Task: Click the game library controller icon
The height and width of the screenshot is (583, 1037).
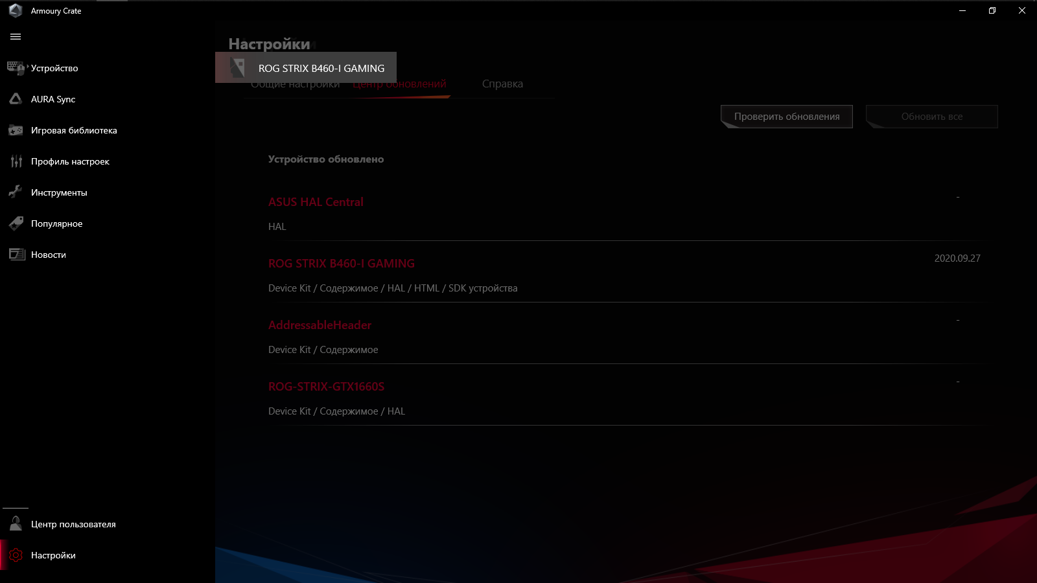Action: [x=16, y=130]
